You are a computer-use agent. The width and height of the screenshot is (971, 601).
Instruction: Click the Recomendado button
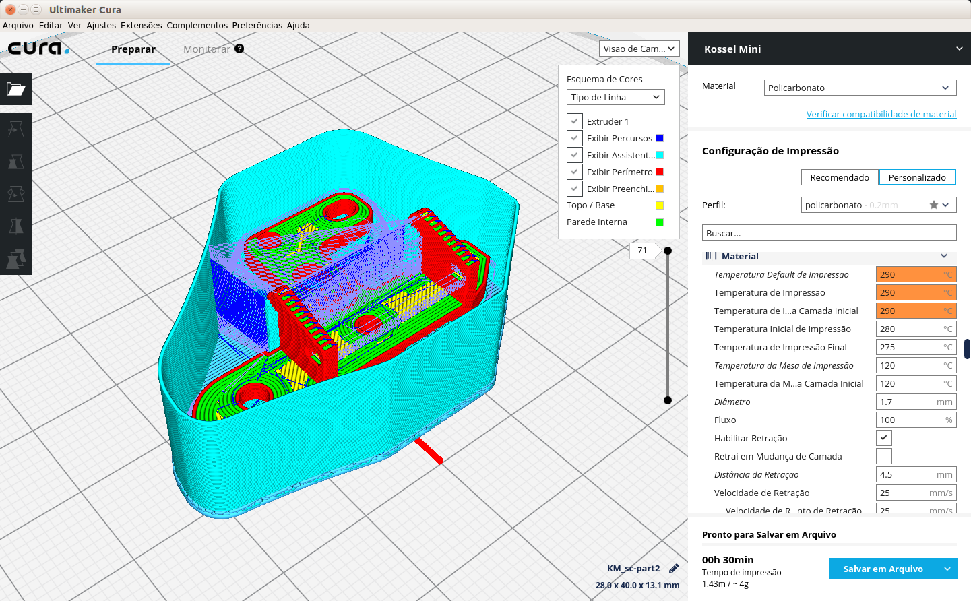pos(840,177)
